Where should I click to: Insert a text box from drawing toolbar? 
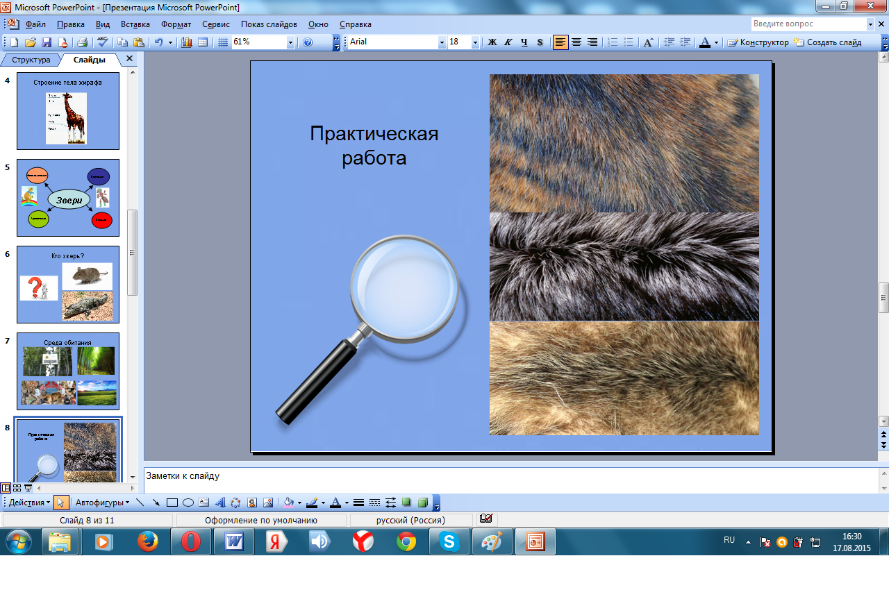click(x=204, y=503)
